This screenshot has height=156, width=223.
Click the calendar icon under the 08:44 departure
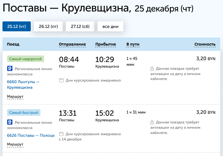pyautogui.click(x=61, y=80)
